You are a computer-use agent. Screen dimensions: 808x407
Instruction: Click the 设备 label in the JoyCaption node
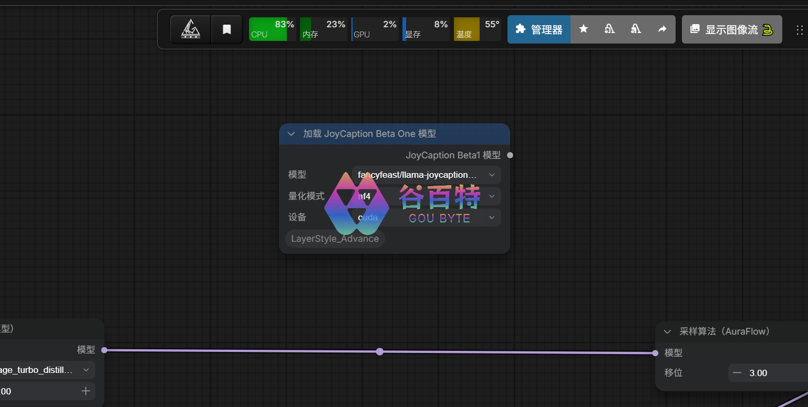coord(297,217)
